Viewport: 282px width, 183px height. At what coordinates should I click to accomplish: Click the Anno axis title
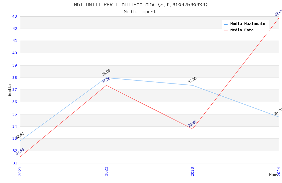(273, 174)
